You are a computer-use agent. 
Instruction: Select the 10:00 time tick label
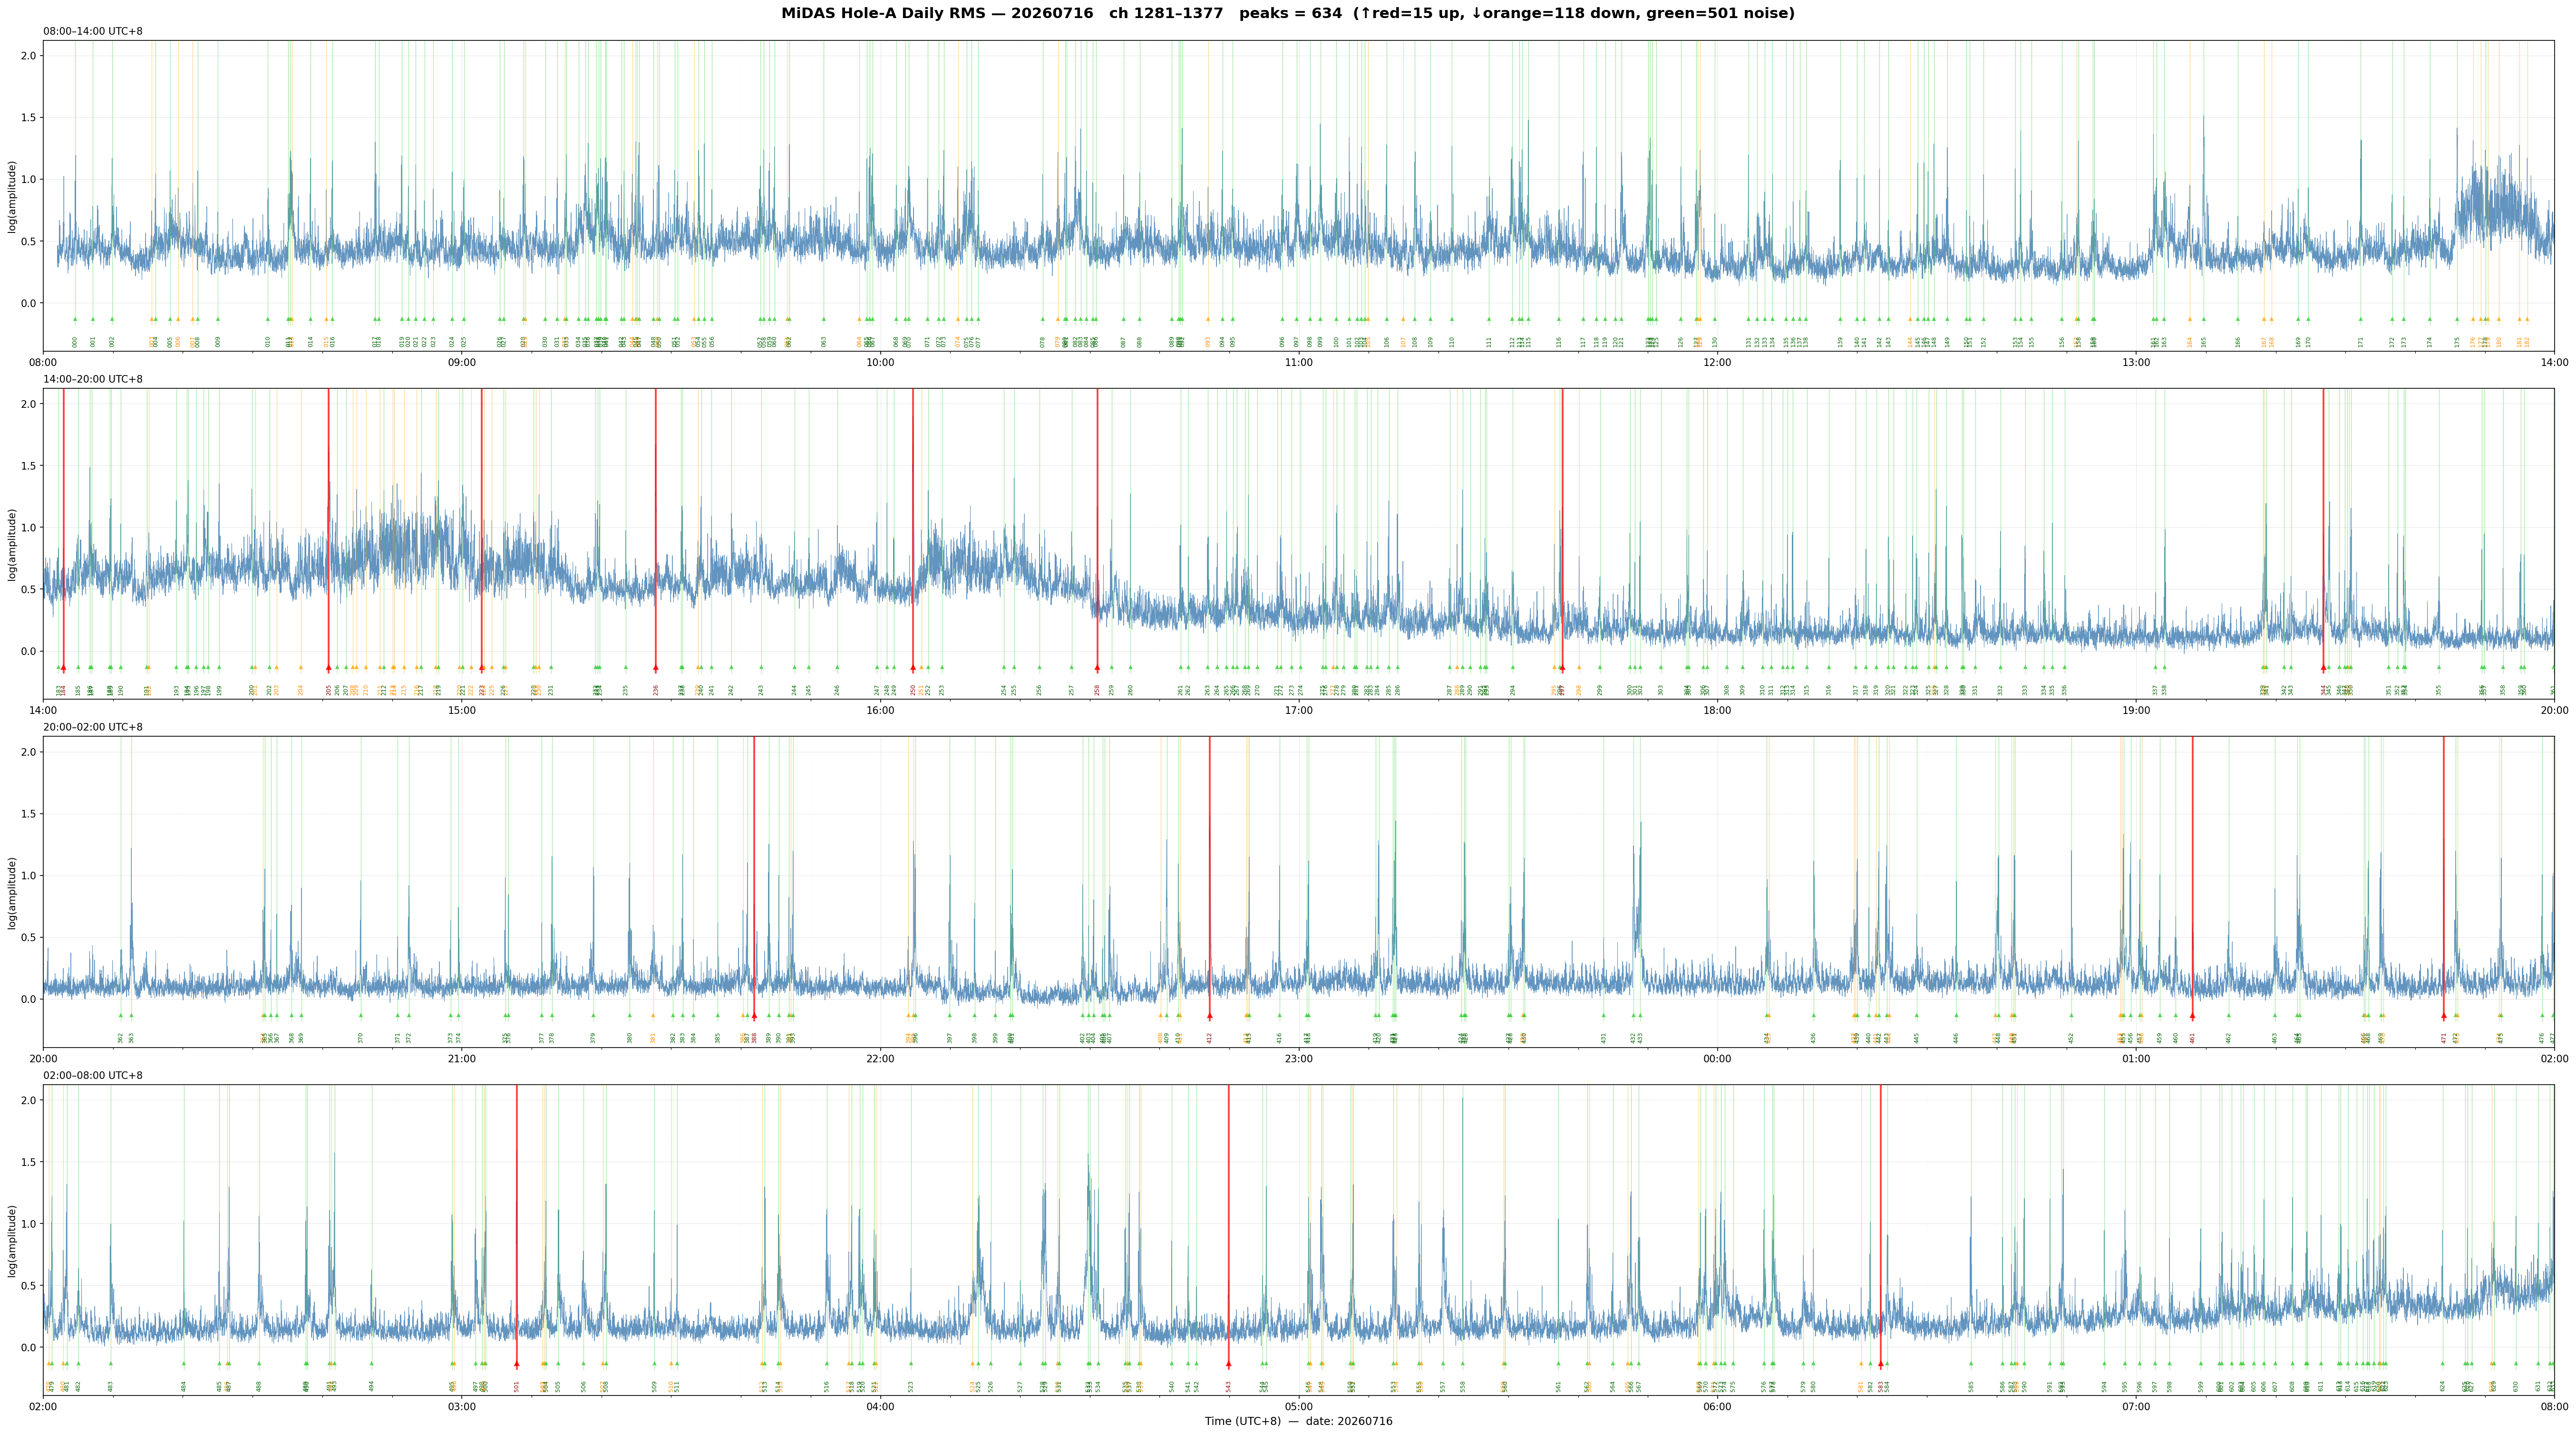[x=880, y=362]
